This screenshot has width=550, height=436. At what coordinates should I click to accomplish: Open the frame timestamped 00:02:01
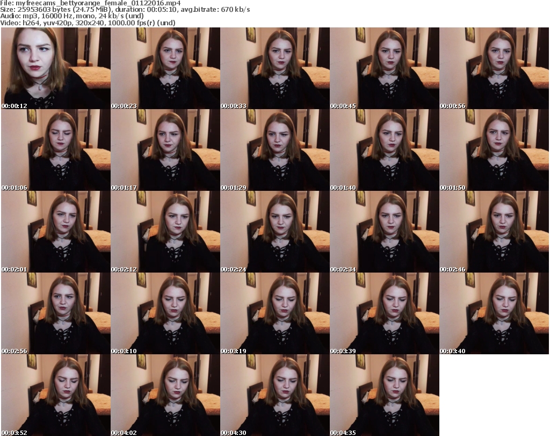[x=55, y=232]
